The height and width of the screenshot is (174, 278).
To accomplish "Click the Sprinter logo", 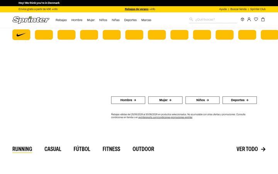I will click(31, 20).
